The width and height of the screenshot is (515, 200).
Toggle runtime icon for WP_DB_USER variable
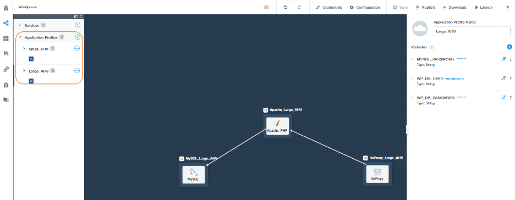[x=504, y=79]
